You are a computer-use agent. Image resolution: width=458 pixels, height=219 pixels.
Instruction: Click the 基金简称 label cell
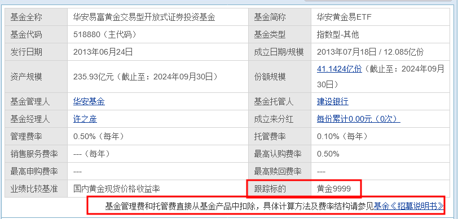[x=280, y=17]
